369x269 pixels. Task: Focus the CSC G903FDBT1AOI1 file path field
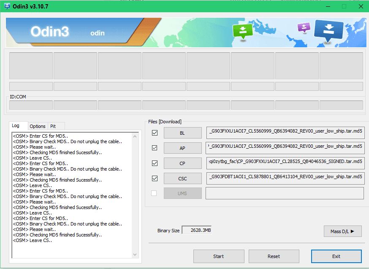[285, 178]
